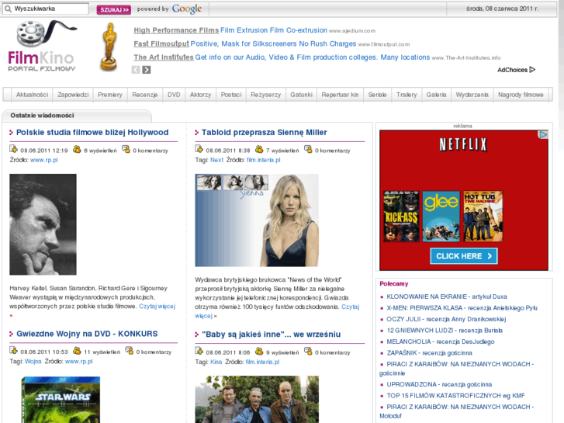Image resolution: width=564 pixels, height=423 pixels.
Task: Open Fast Filmoutput ad link
Action: point(161,43)
